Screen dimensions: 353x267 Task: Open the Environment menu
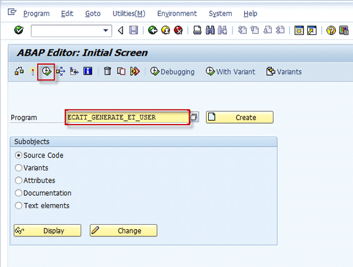[x=177, y=14]
